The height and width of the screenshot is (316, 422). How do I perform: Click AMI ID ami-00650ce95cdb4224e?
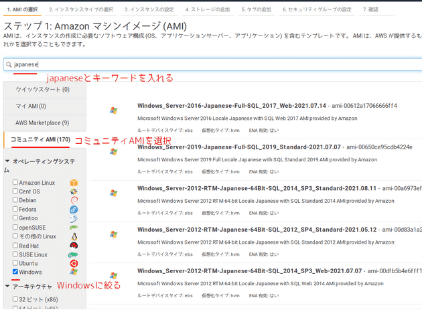coord(380,147)
